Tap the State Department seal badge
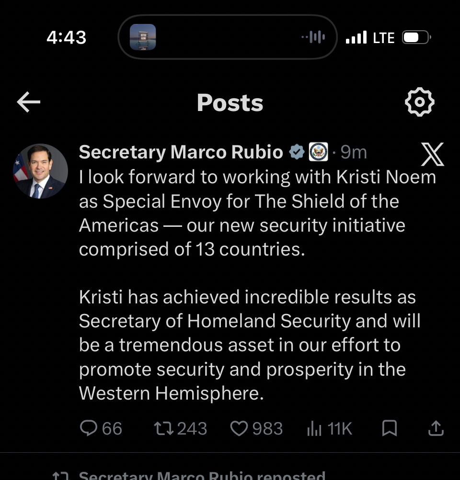This screenshot has width=460, height=480. click(318, 152)
